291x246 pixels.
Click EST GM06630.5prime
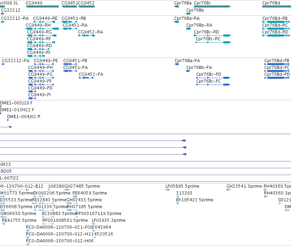(x=18, y=214)
